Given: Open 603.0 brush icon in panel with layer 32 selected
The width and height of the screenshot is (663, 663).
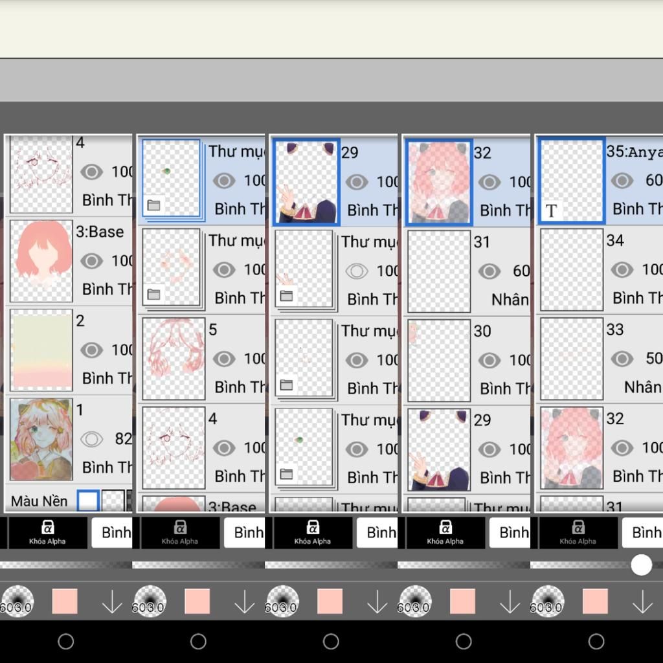Looking at the screenshot, I should click(415, 601).
